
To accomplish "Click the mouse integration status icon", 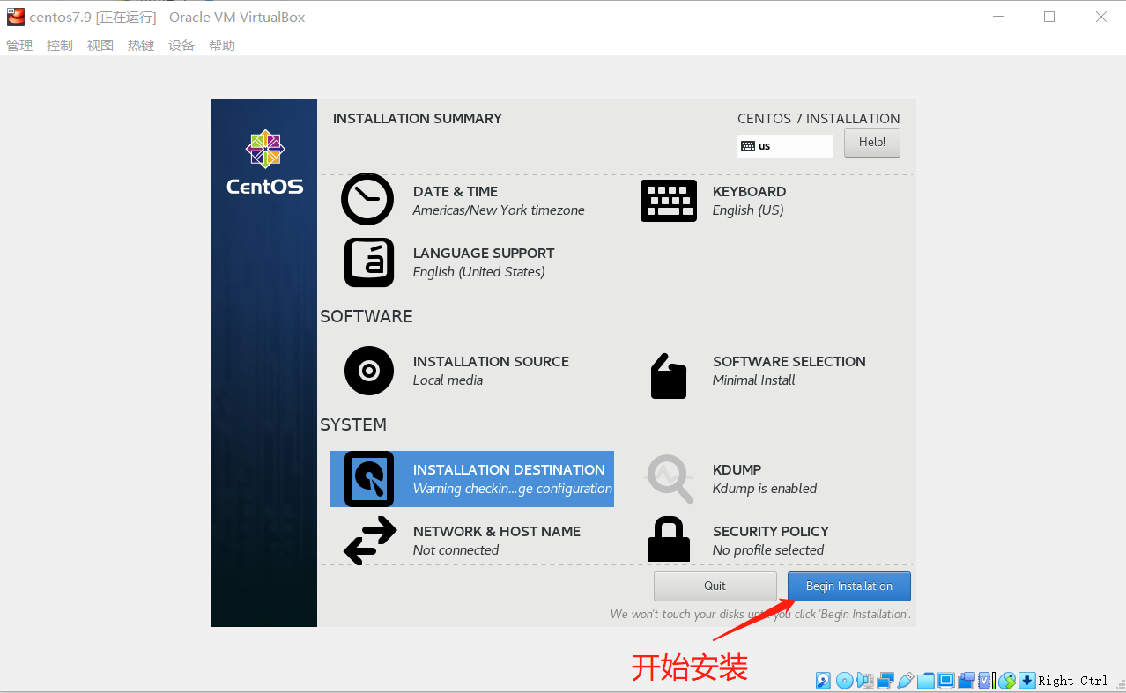I will (1007, 681).
